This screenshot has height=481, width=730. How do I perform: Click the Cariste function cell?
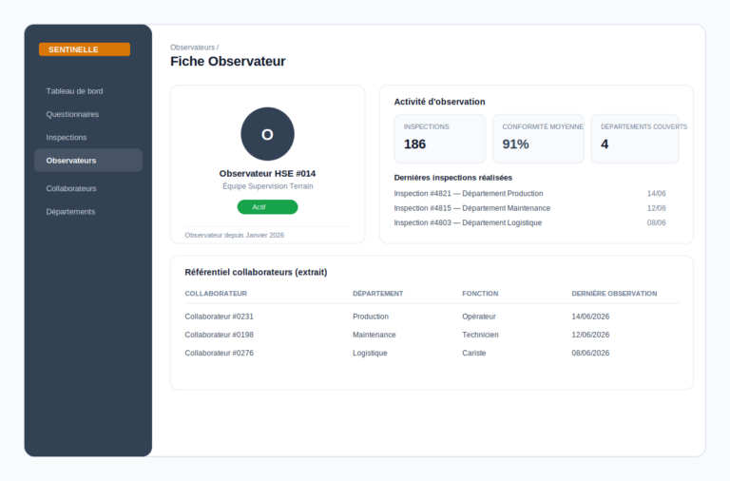coord(474,353)
